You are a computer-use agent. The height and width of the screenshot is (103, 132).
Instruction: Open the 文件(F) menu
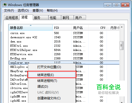(9, 11)
